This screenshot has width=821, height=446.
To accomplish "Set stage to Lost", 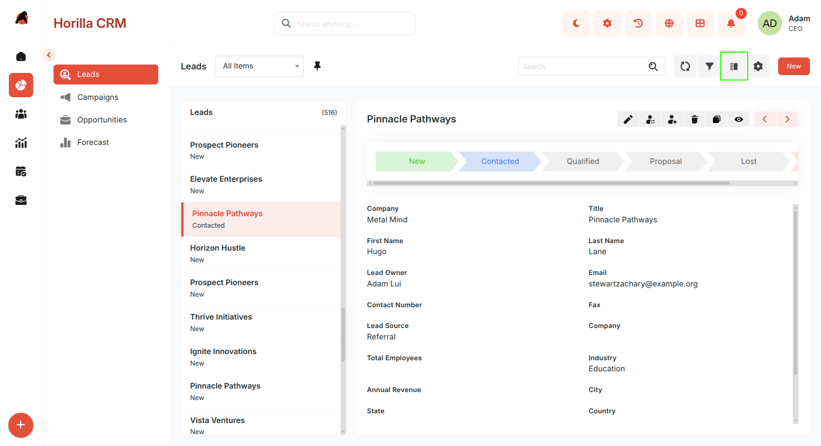I will [x=748, y=161].
